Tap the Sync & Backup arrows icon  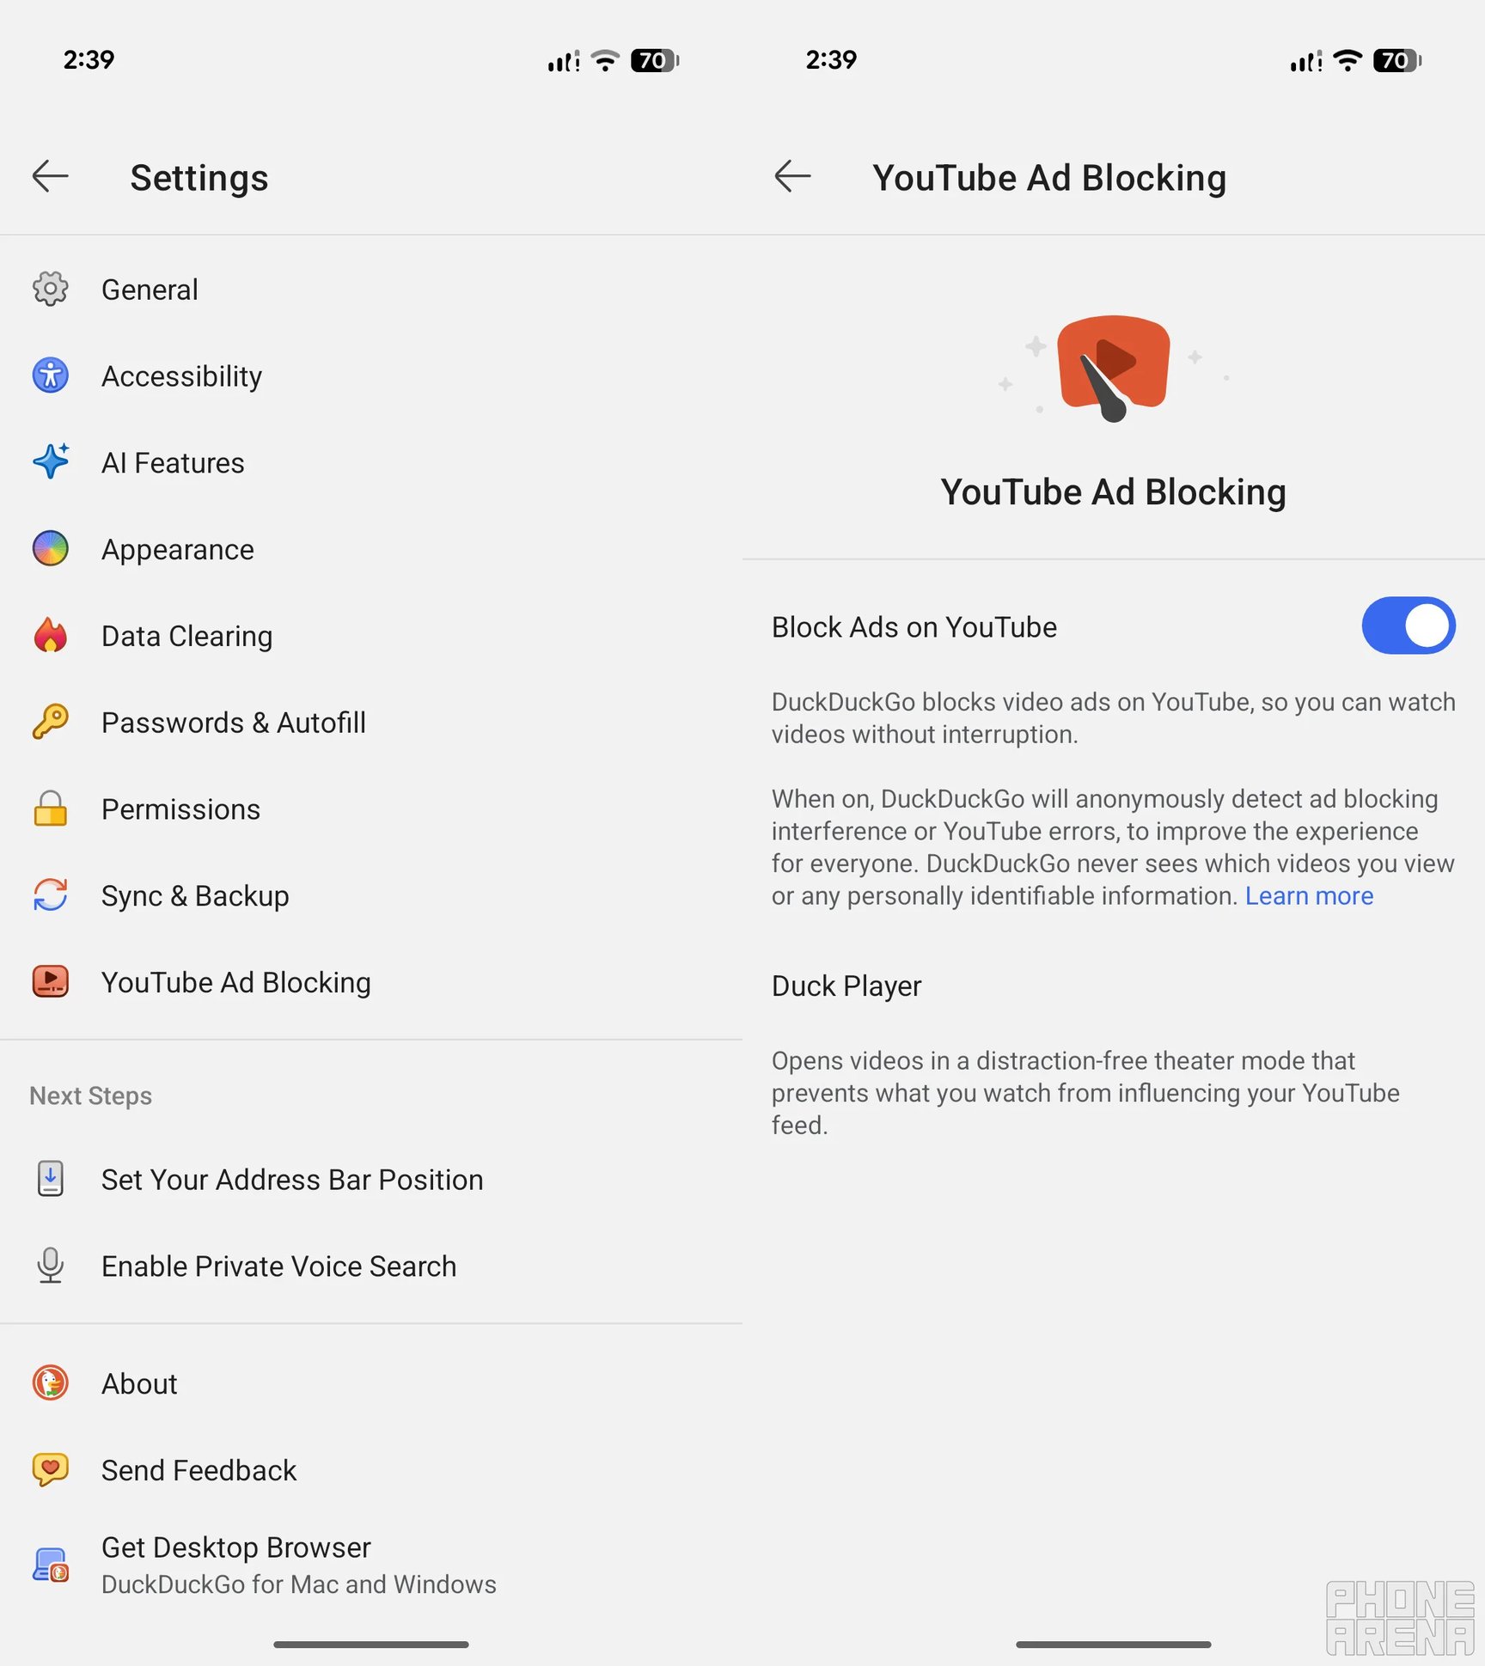click(50, 895)
